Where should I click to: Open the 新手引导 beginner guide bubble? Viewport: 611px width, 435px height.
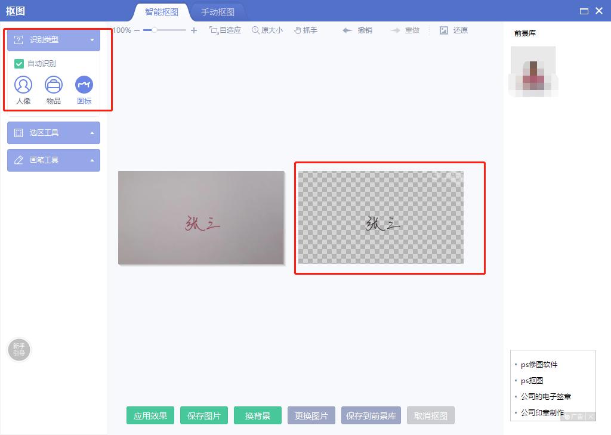click(18, 350)
